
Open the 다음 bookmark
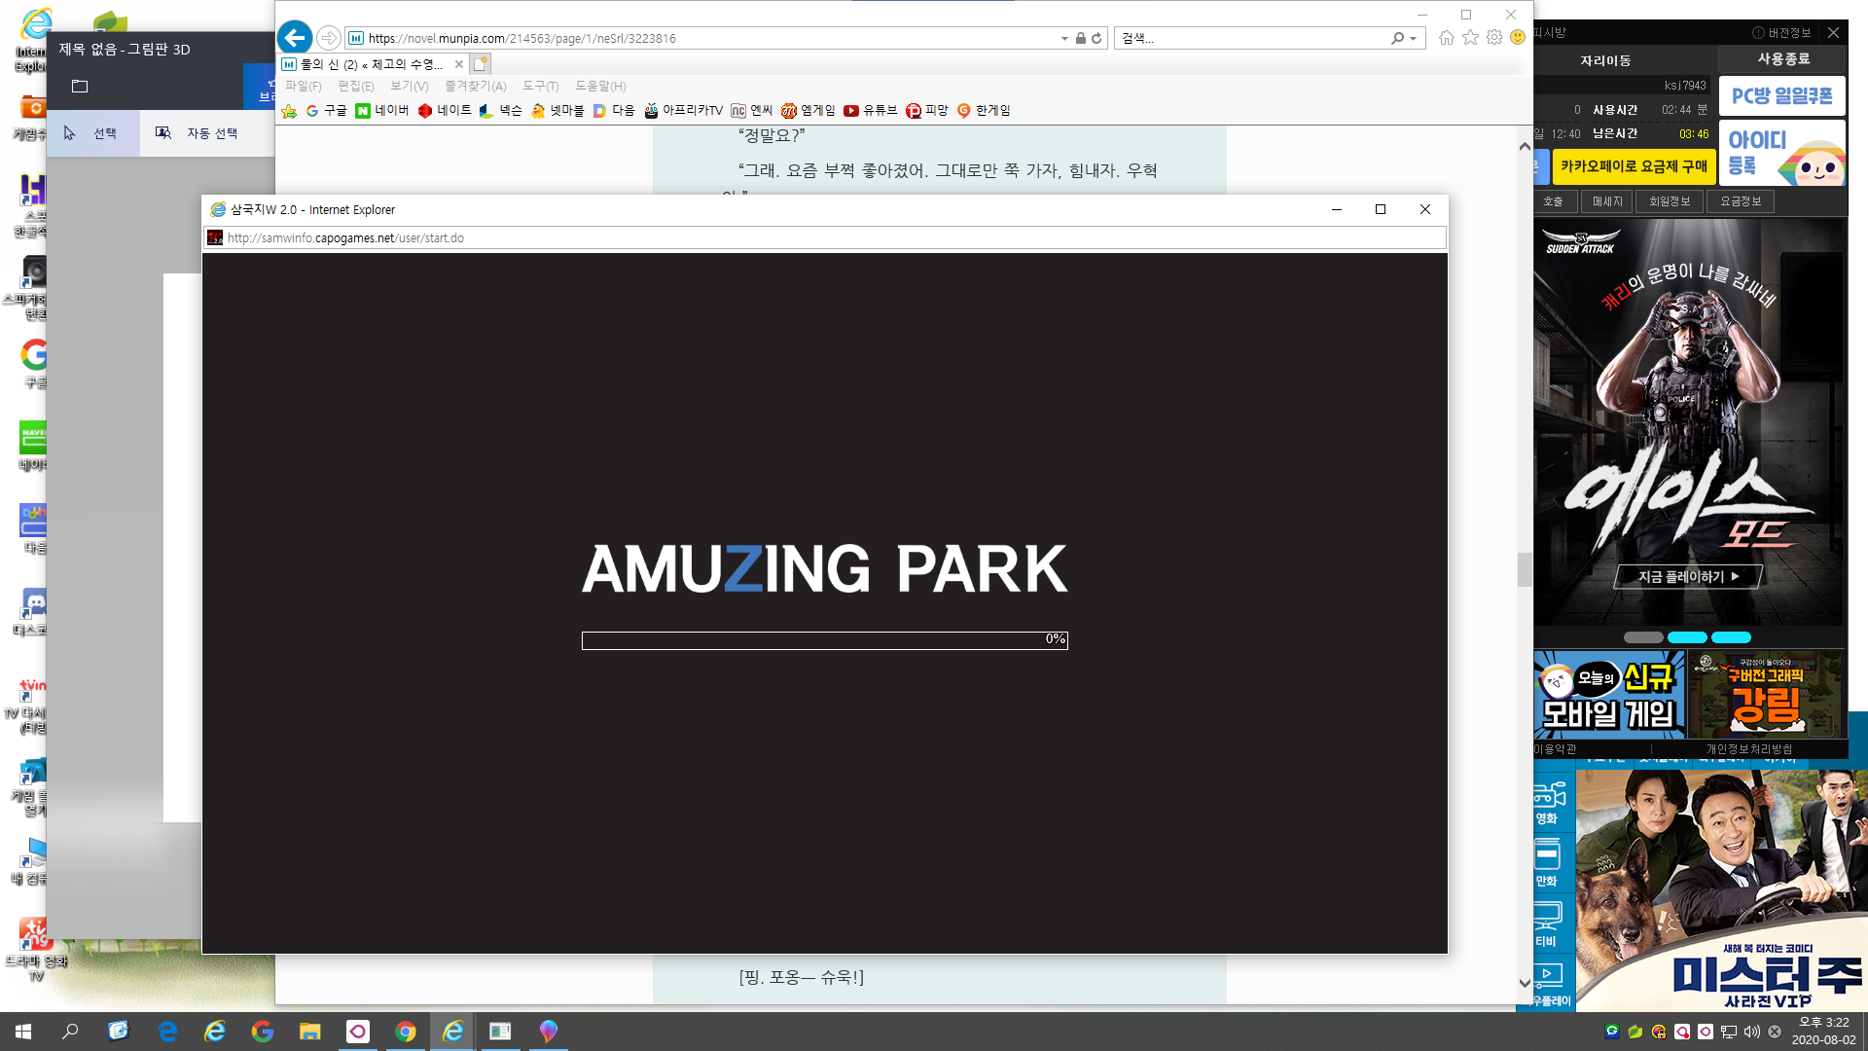click(x=614, y=111)
